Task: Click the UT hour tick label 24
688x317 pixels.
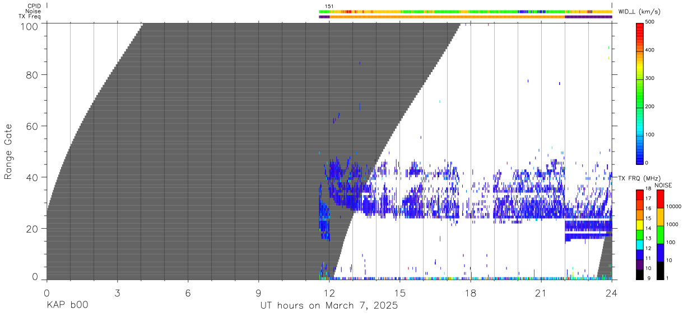Action: click(x=612, y=293)
